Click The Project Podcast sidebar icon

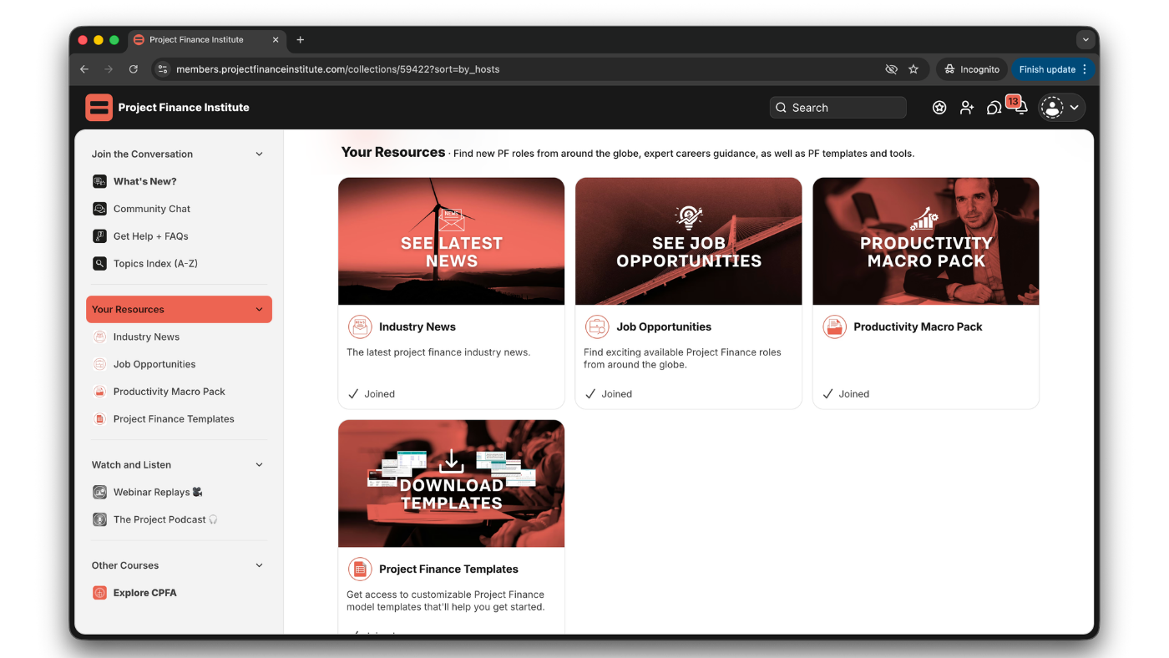click(x=99, y=519)
